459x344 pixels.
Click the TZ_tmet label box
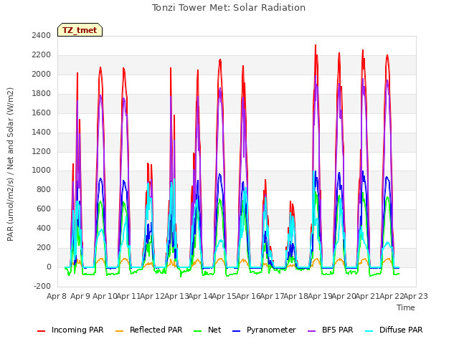tap(80, 30)
